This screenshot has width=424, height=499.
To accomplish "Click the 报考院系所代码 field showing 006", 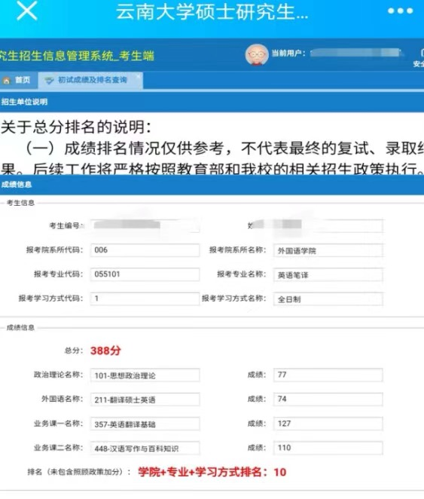I will (x=145, y=250).
